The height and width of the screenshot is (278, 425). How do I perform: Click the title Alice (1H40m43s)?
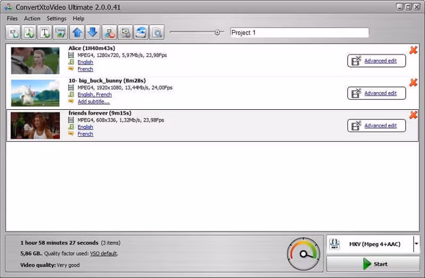(x=91, y=48)
